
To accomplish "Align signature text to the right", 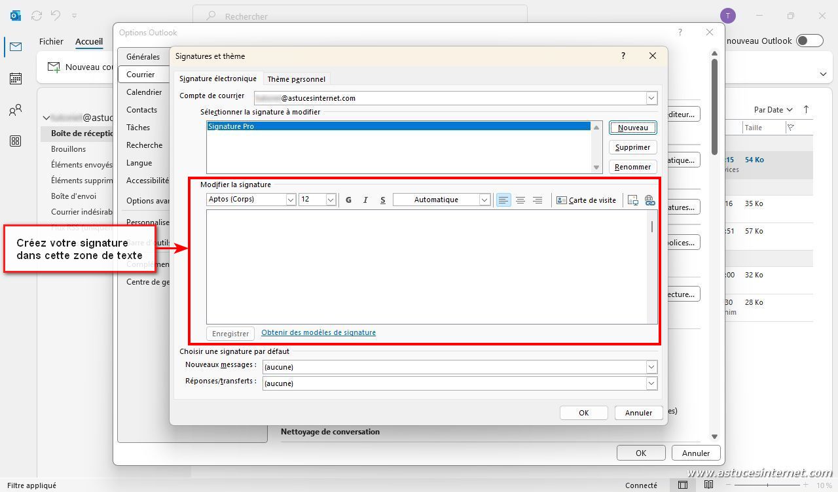I will pyautogui.click(x=537, y=200).
